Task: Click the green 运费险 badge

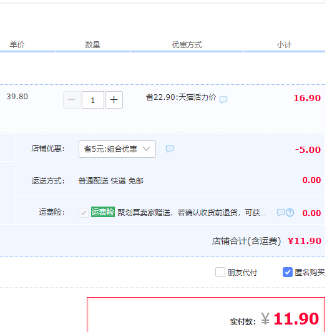Action: [103, 212]
